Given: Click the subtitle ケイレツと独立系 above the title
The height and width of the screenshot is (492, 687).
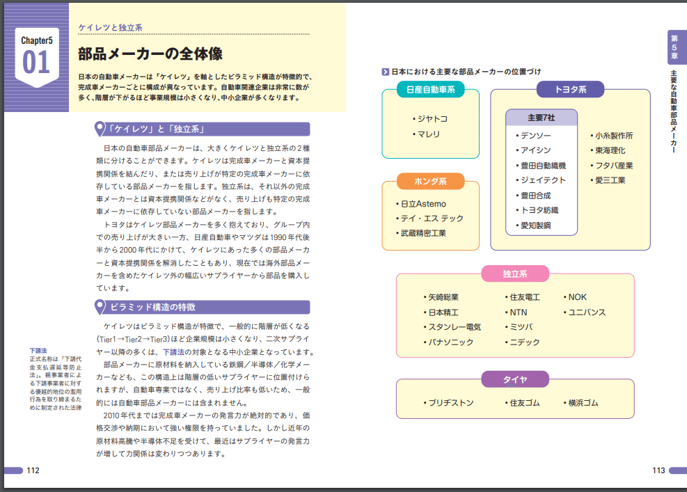Looking at the screenshot, I should [x=111, y=28].
